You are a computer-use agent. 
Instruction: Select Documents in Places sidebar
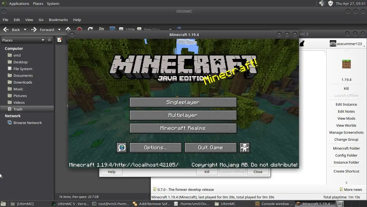pyautogui.click(x=23, y=75)
